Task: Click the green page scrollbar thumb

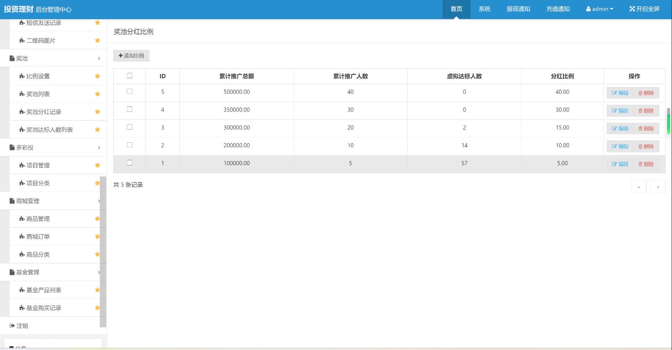Action: click(x=668, y=122)
